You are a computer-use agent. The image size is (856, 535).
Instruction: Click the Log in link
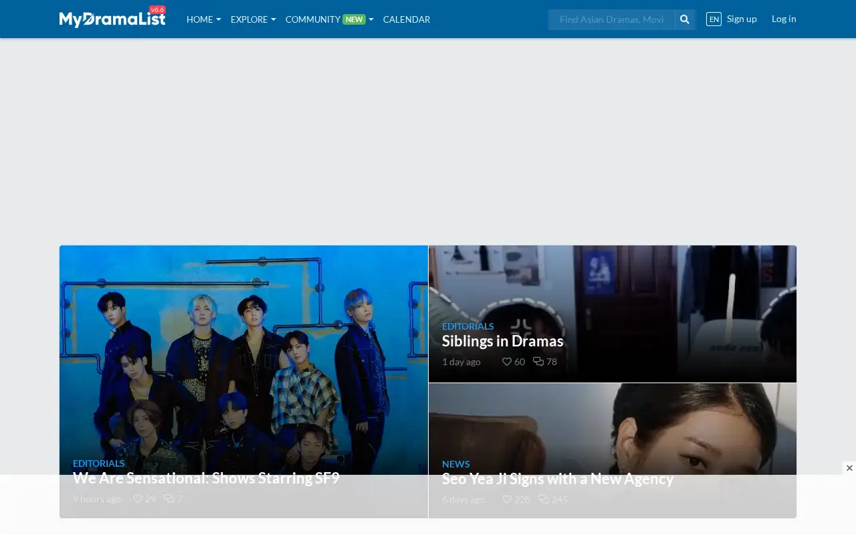coord(784,19)
